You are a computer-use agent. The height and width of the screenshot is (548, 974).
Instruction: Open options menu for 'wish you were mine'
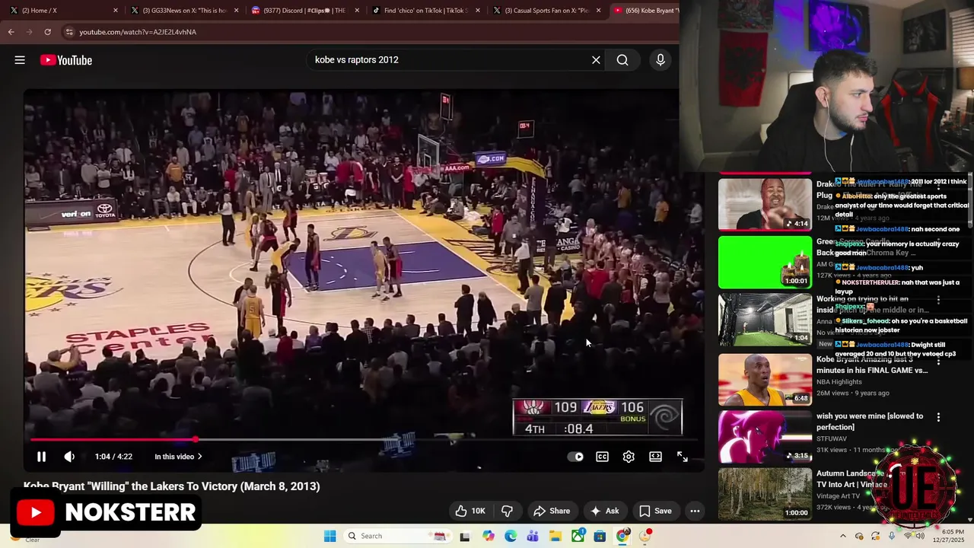click(938, 417)
